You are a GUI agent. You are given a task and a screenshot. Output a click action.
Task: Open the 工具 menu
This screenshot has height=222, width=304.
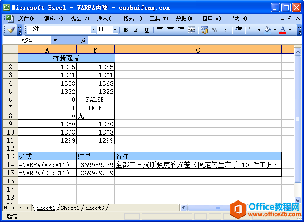point(159,19)
